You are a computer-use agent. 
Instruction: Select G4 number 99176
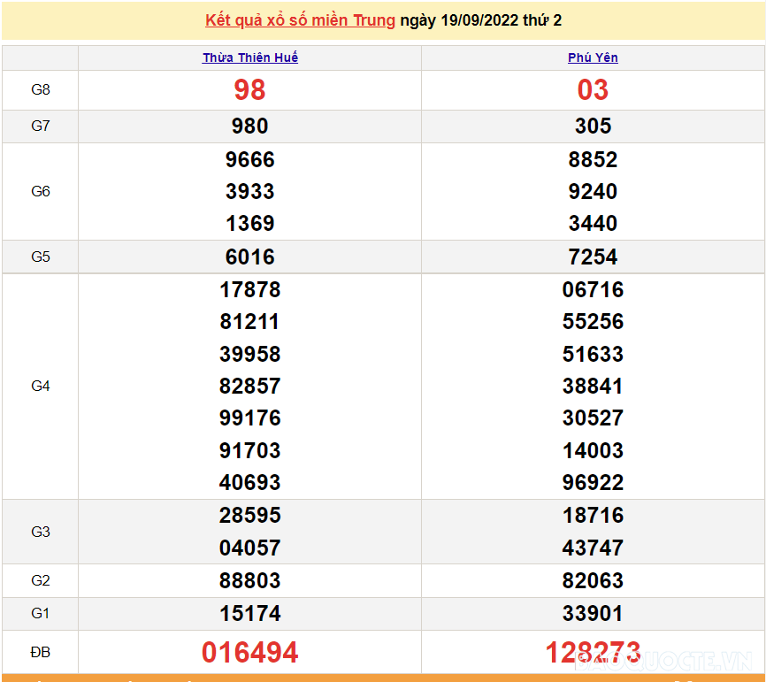click(x=249, y=418)
